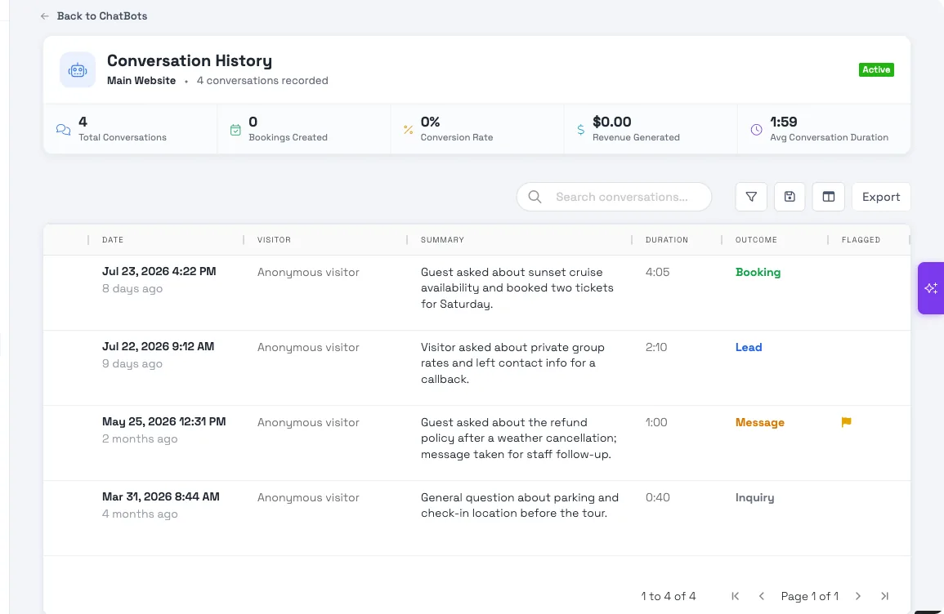Click the Page 1 of 1 indicator
The height and width of the screenshot is (614, 944).
[810, 596]
